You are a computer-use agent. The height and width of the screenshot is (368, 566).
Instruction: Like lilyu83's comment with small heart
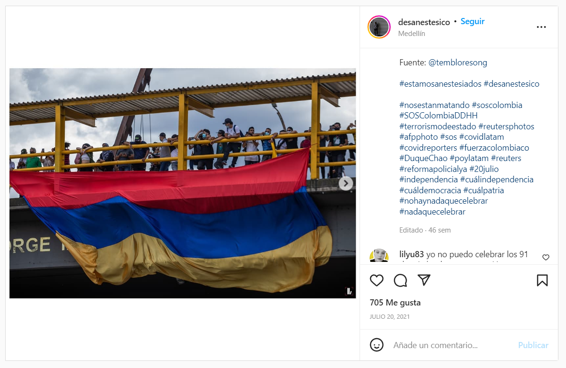(x=546, y=257)
